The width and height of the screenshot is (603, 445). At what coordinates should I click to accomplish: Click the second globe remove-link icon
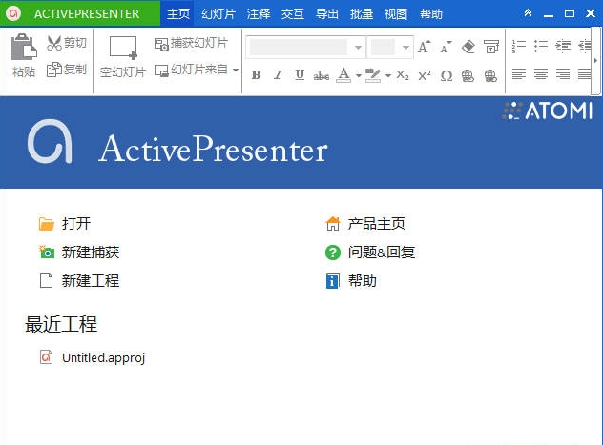point(490,75)
